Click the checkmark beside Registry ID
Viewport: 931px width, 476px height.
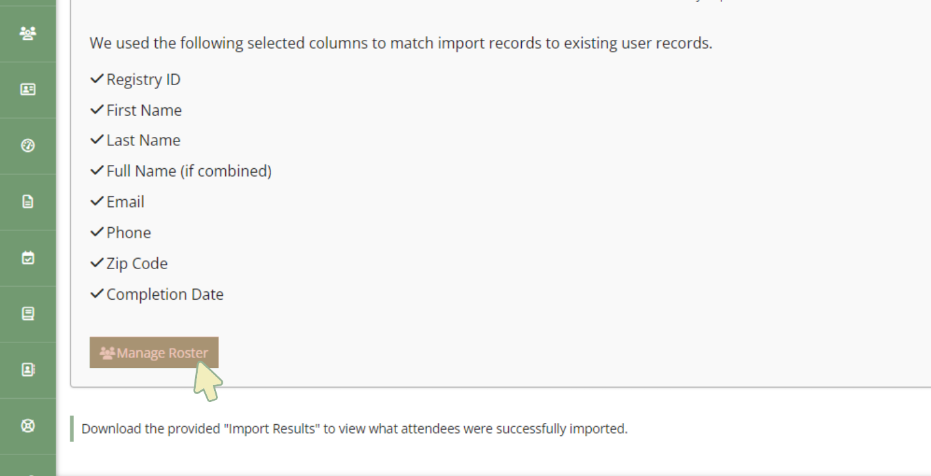(97, 79)
